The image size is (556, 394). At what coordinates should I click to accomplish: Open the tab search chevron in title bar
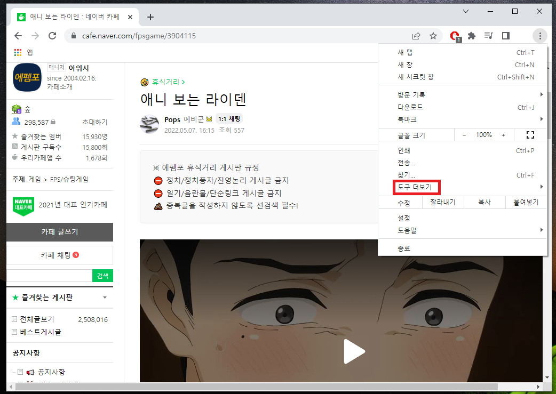[x=466, y=11]
